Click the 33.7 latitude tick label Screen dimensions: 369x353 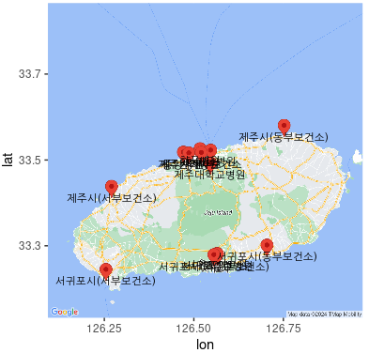30,74
